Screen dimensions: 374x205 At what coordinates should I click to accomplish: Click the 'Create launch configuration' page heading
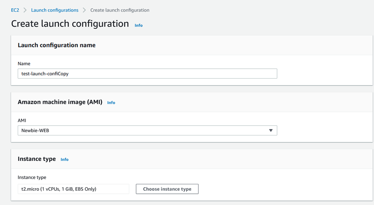pos(70,24)
